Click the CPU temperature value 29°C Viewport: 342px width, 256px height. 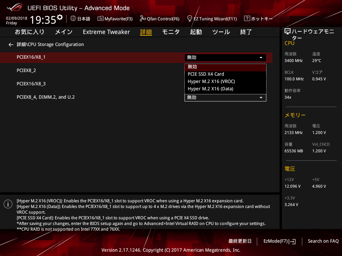317,61
